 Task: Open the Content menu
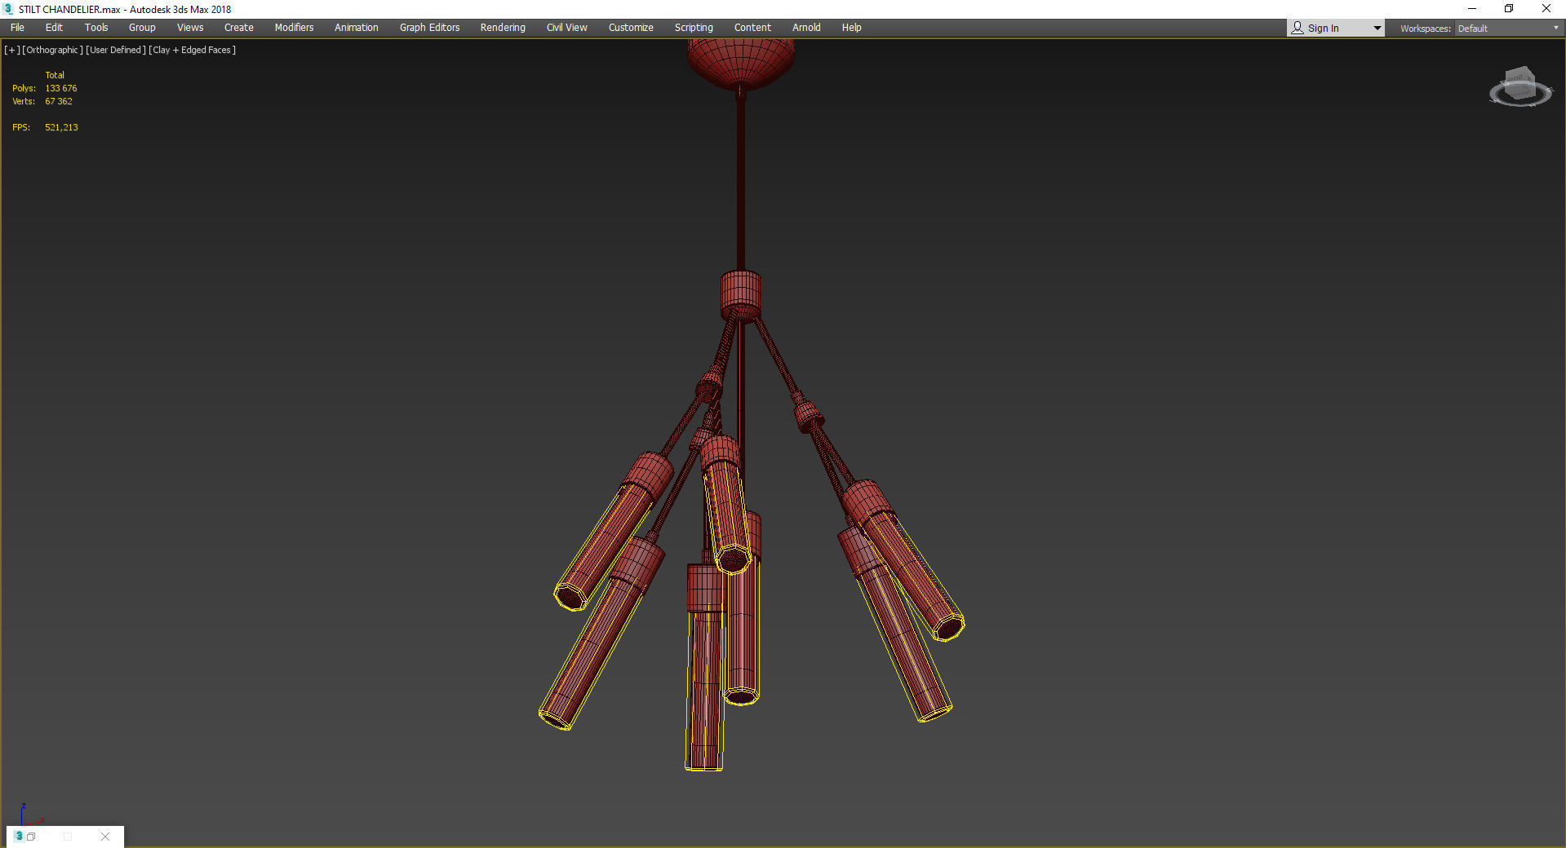coord(752,28)
